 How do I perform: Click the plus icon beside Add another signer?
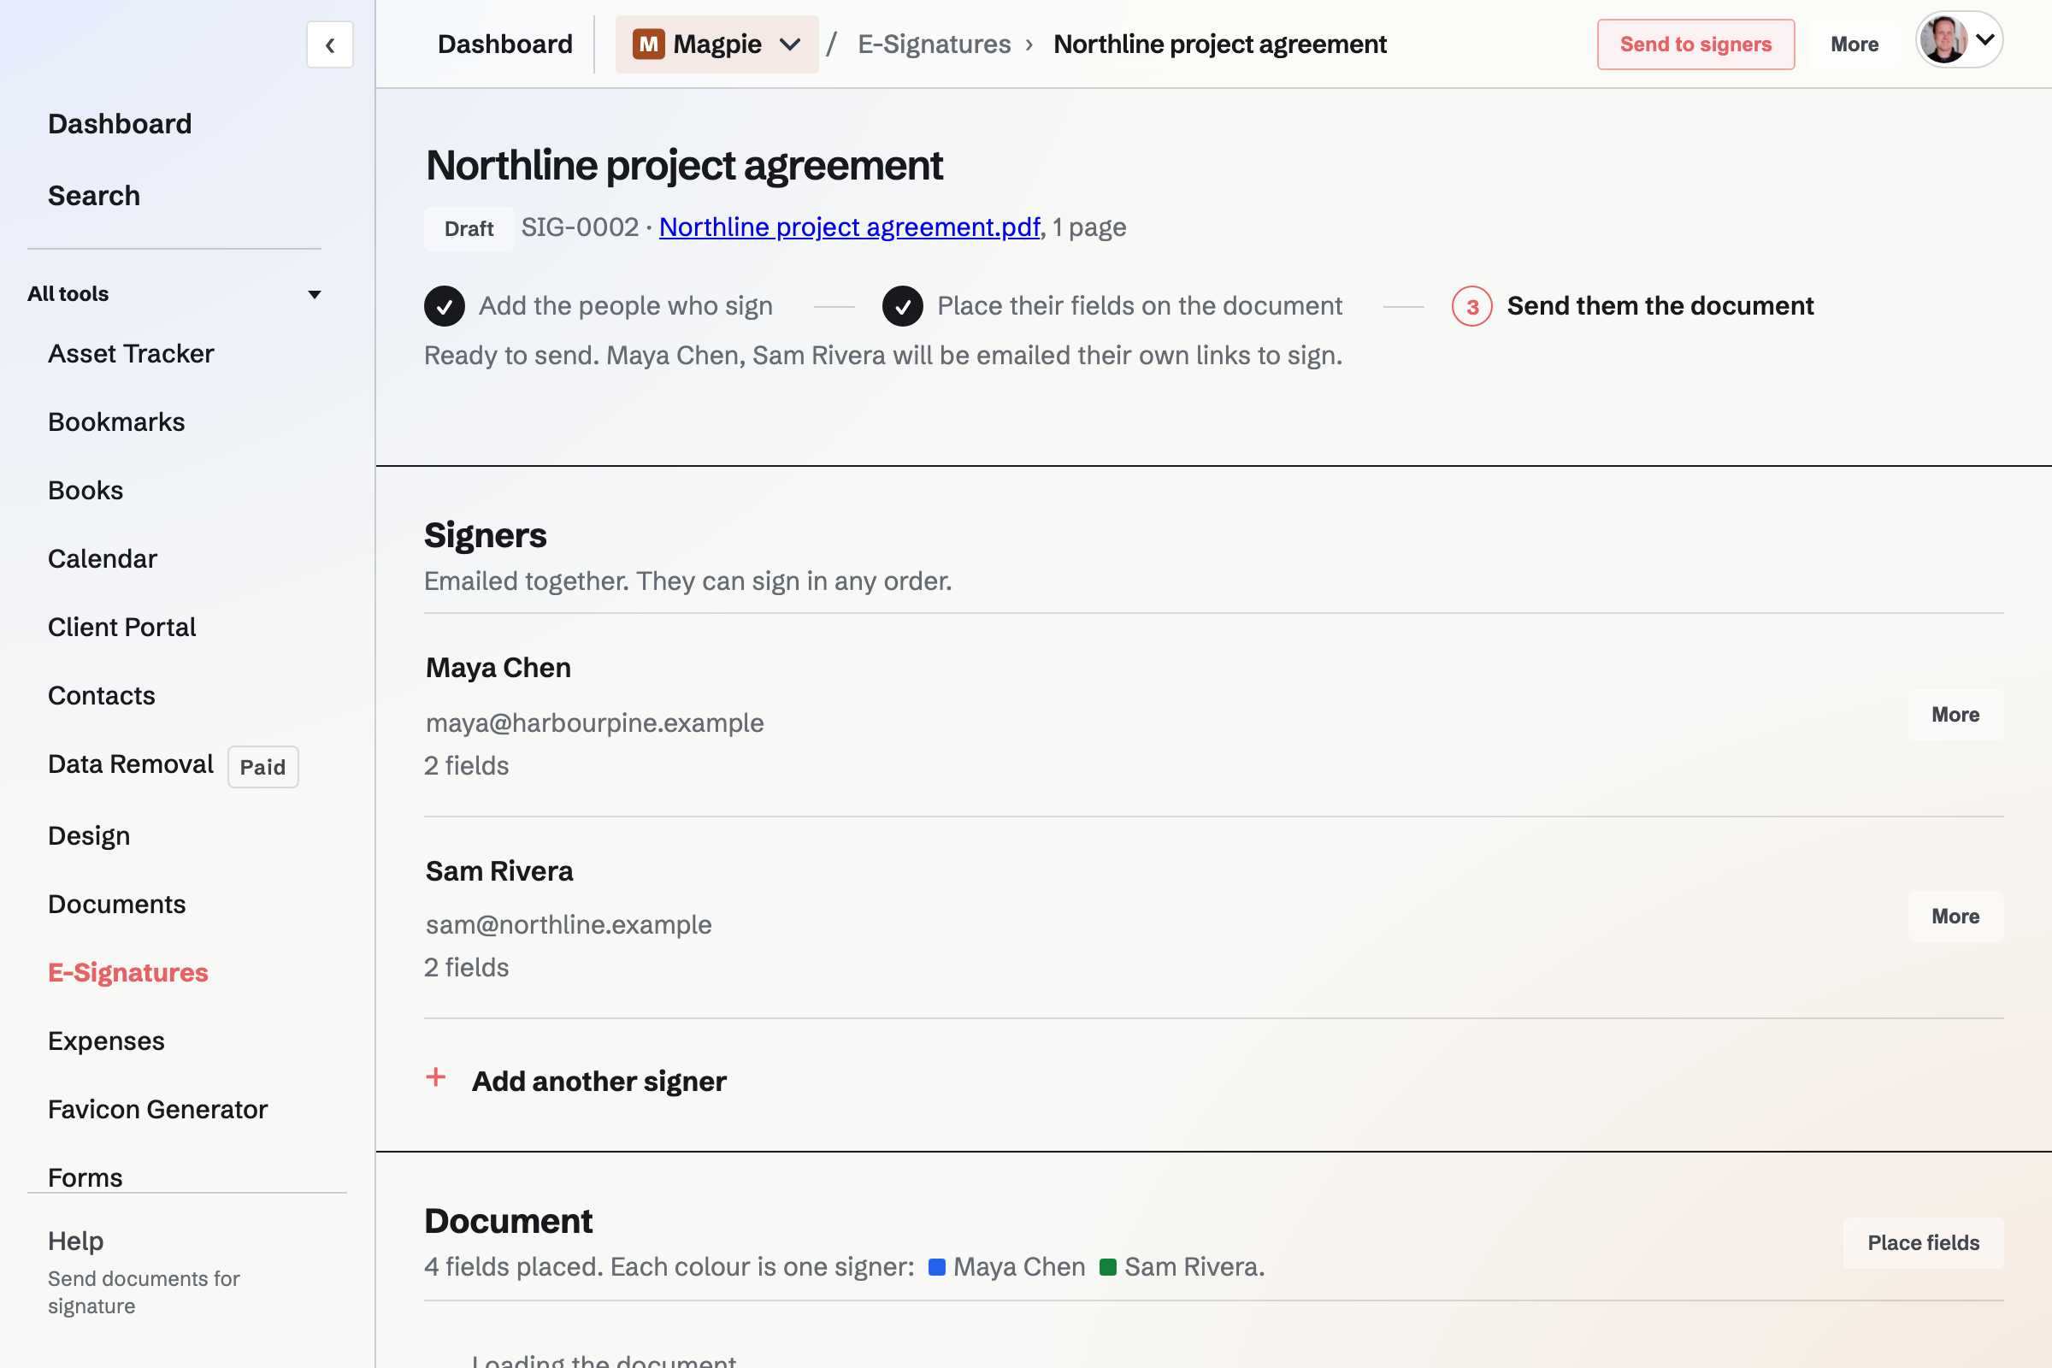click(x=435, y=1078)
